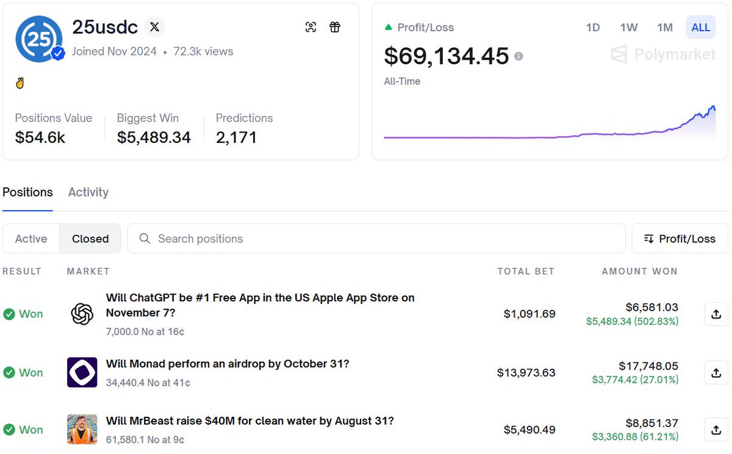The width and height of the screenshot is (732, 454).
Task: Open the X (Twitter) profile link icon
Action: click(x=155, y=27)
